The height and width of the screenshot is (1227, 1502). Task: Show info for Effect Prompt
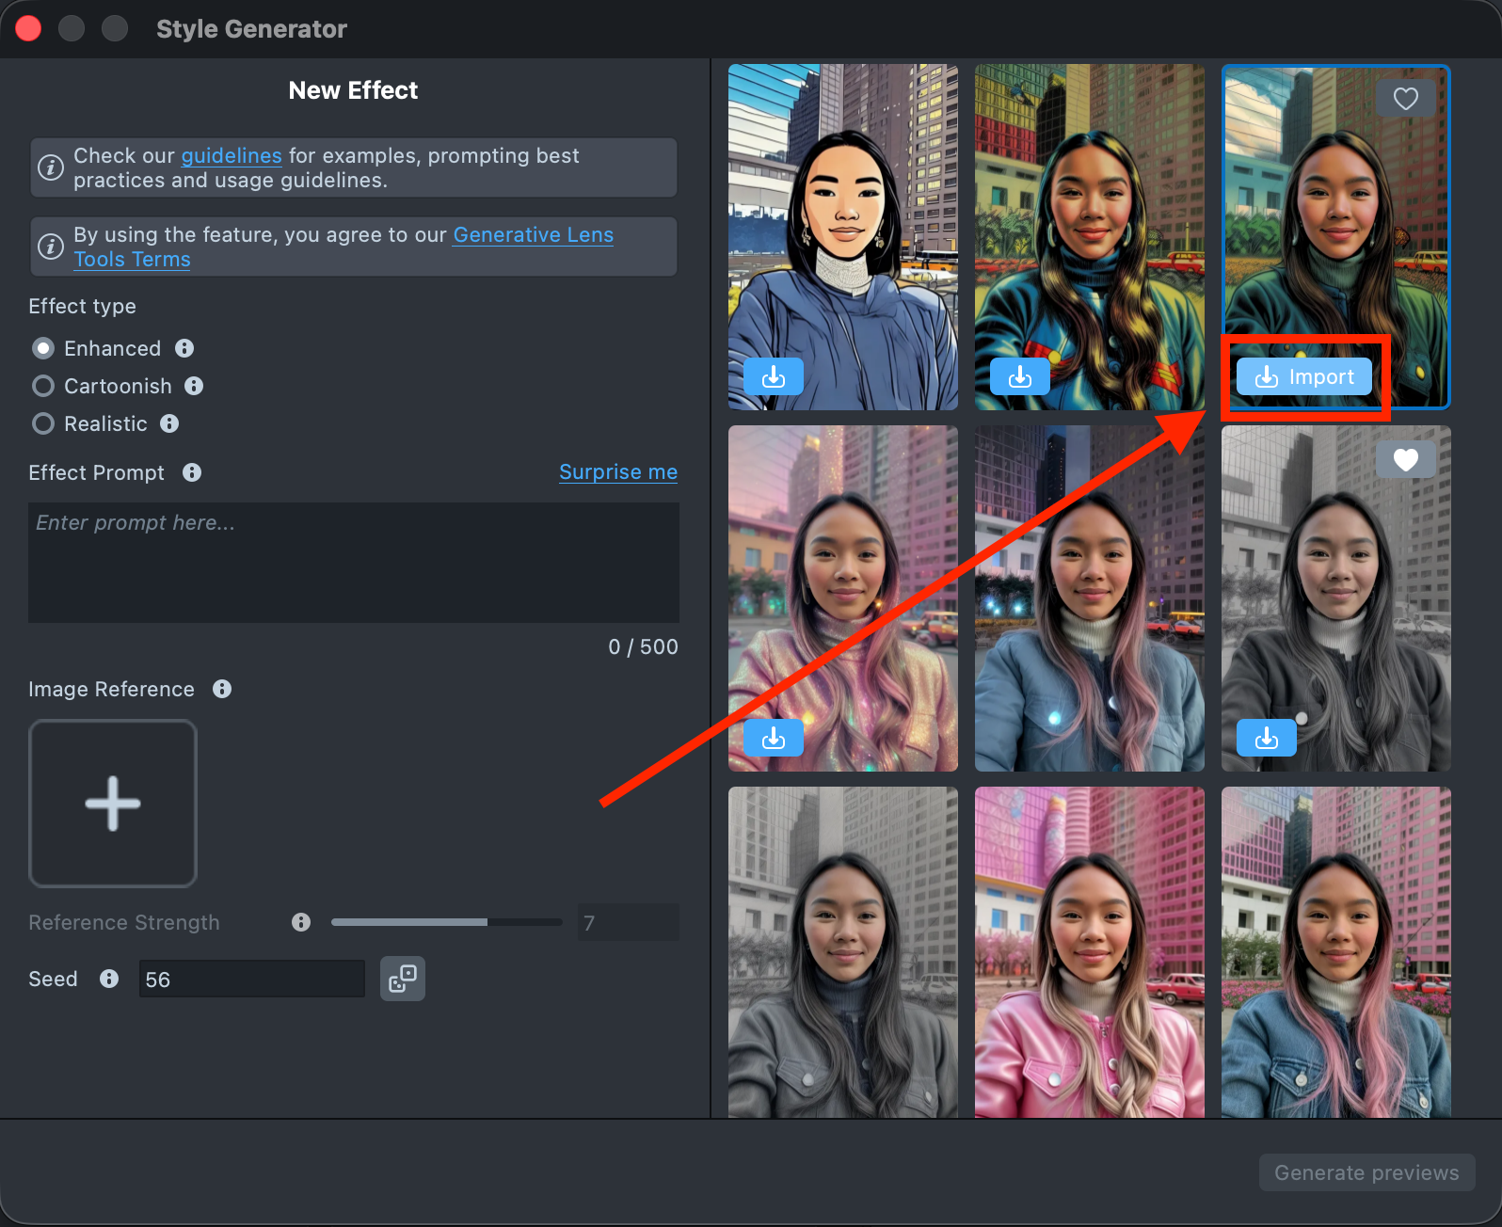192,472
